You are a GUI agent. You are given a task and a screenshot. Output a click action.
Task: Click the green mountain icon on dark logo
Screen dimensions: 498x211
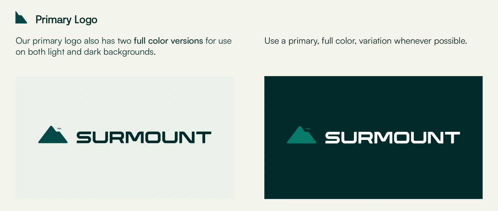(x=301, y=135)
